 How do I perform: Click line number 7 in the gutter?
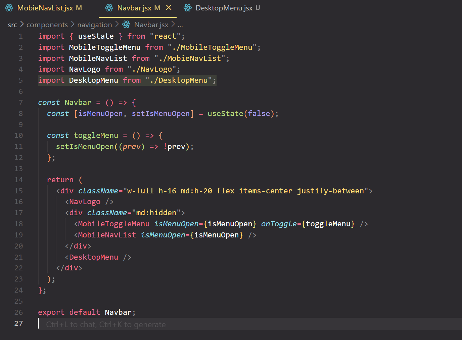(21, 103)
